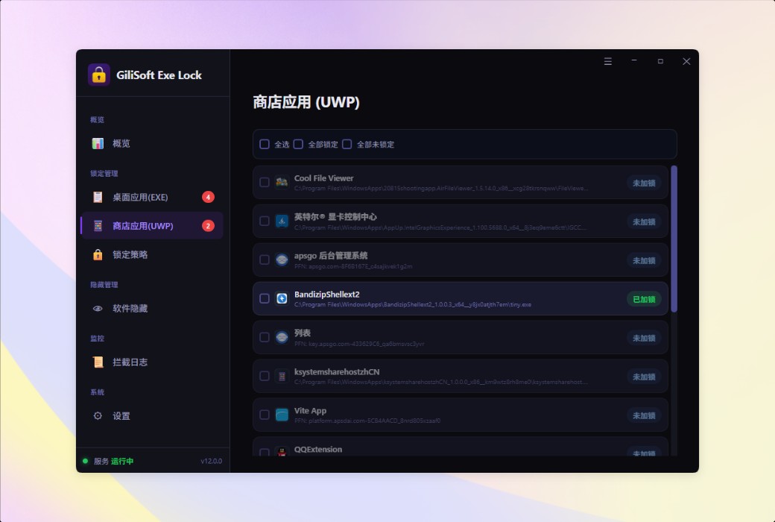Tick the 全部未锁定 checkbox
Image resolution: width=775 pixels, height=522 pixels.
tap(347, 144)
